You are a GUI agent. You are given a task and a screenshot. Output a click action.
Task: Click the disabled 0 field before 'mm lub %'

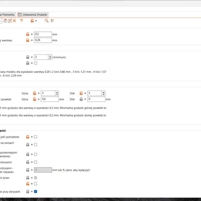(43, 170)
